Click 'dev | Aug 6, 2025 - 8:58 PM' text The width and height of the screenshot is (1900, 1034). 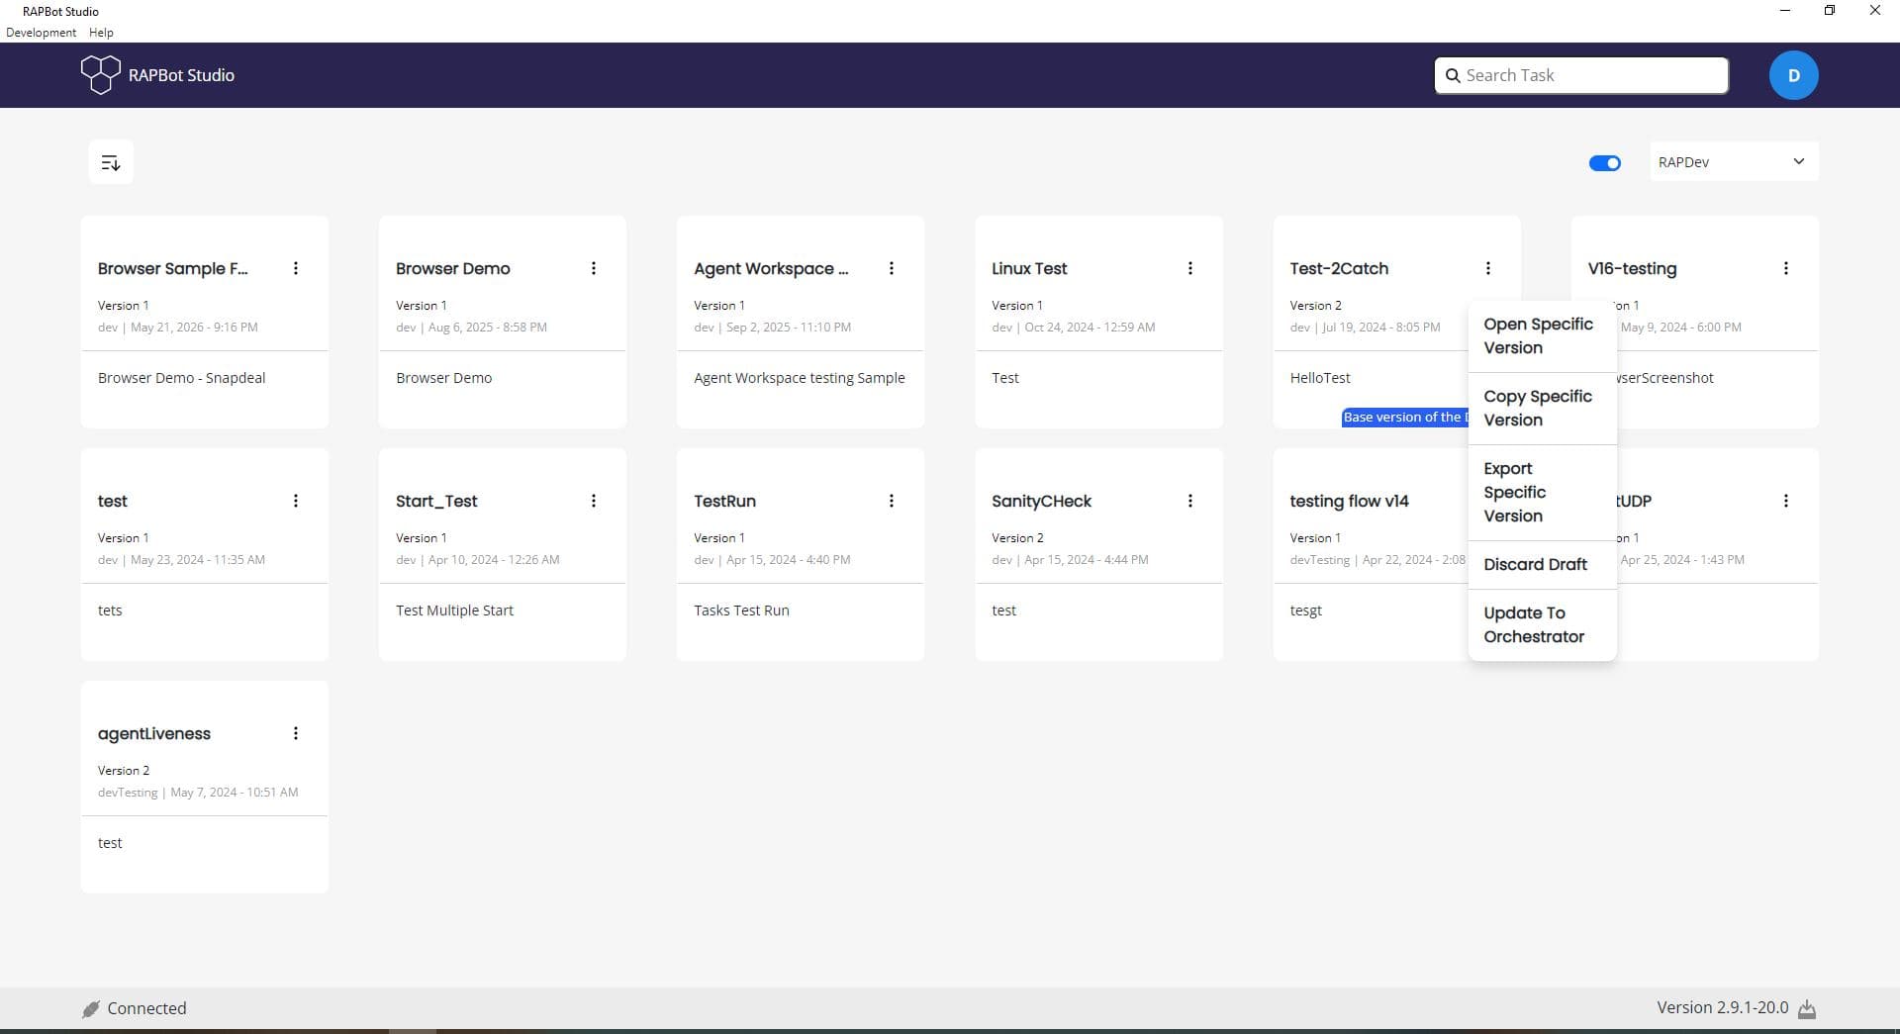pos(471,328)
